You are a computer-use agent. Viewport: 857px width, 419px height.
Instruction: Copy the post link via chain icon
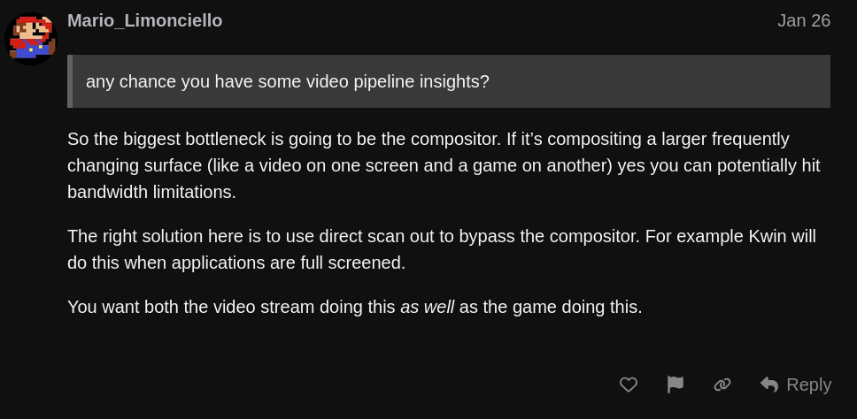pyautogui.click(x=722, y=385)
